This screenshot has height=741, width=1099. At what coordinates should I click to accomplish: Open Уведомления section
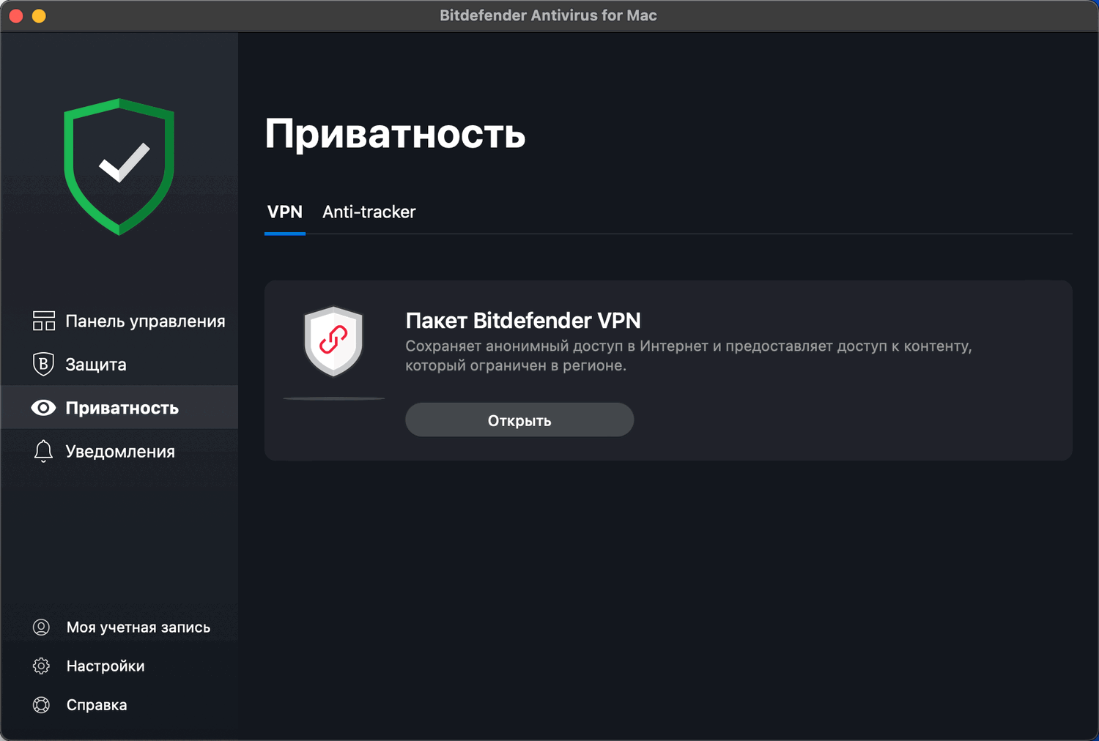coord(119,451)
